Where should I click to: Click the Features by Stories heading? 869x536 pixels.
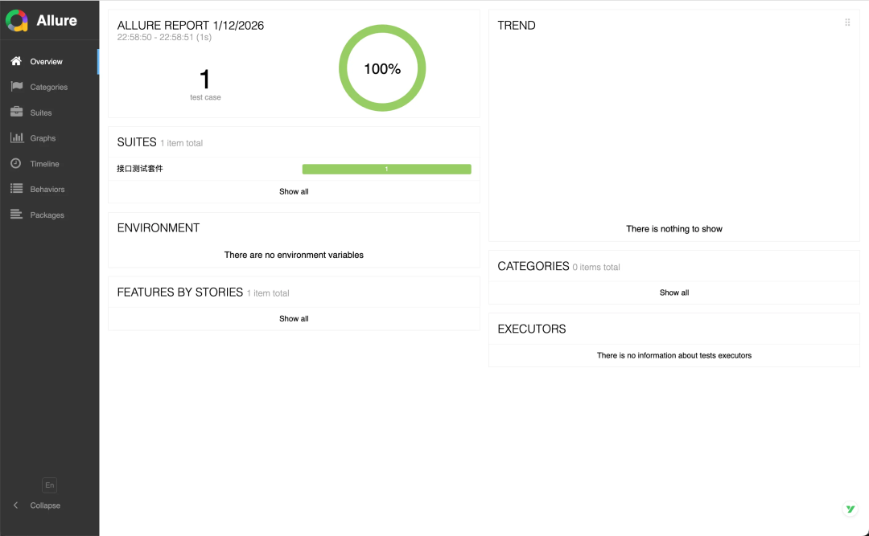pyautogui.click(x=180, y=293)
